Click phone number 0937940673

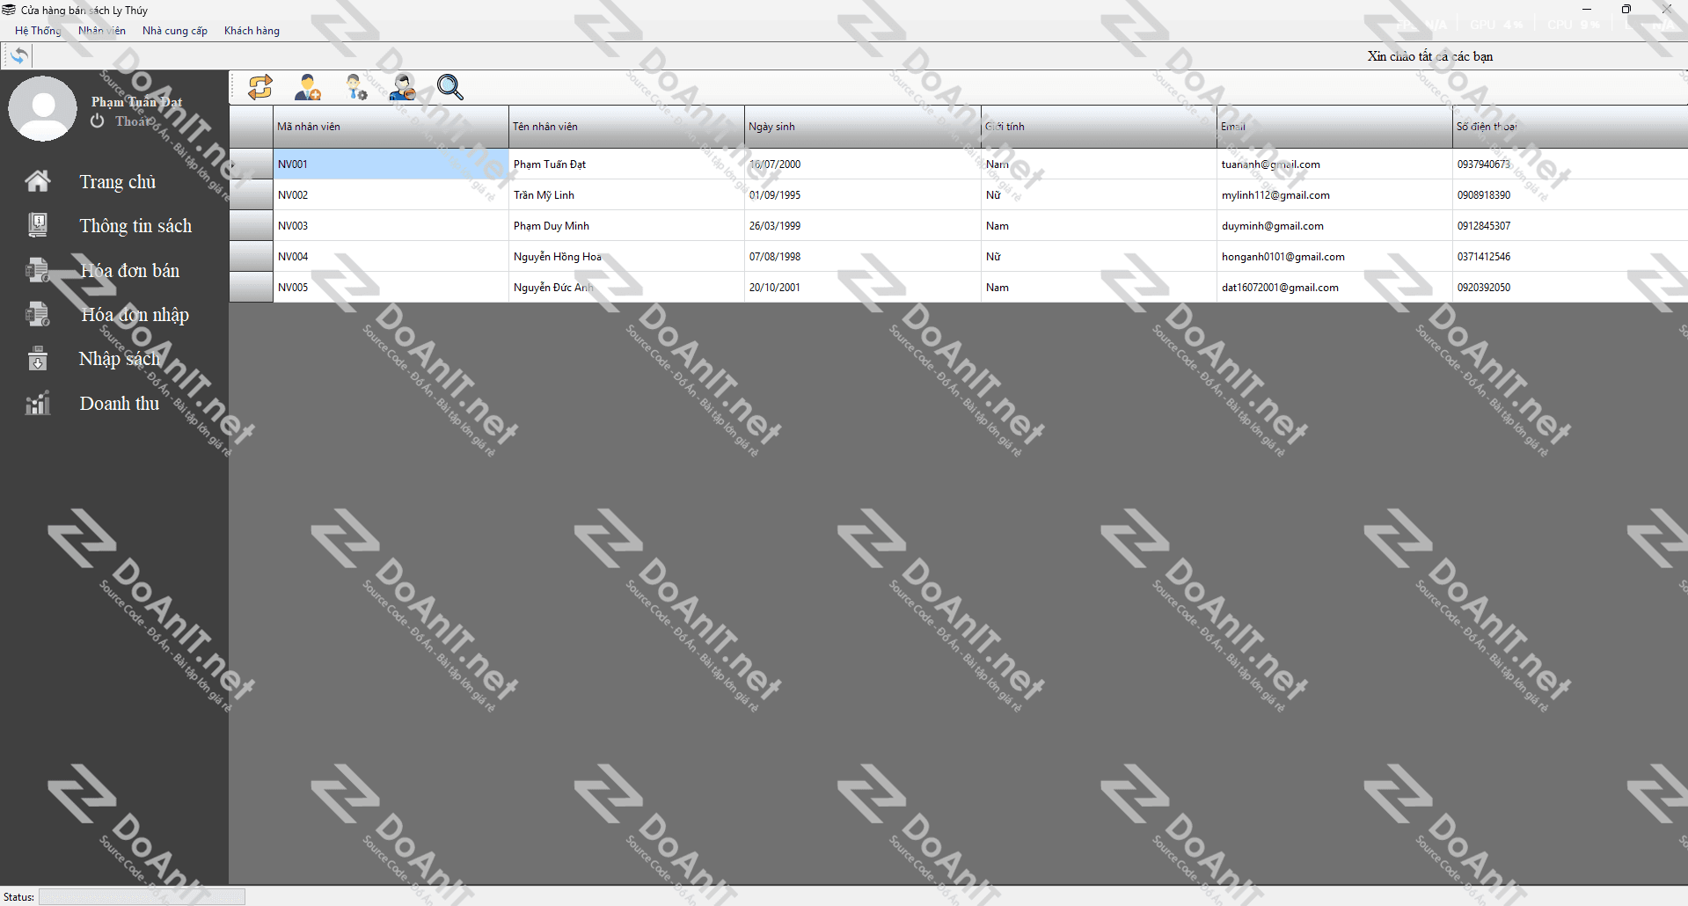(1570, 164)
